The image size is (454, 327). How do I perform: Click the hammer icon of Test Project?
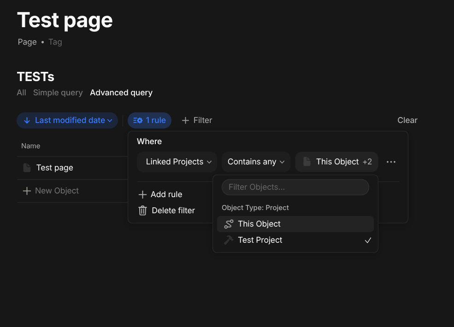coord(229,240)
